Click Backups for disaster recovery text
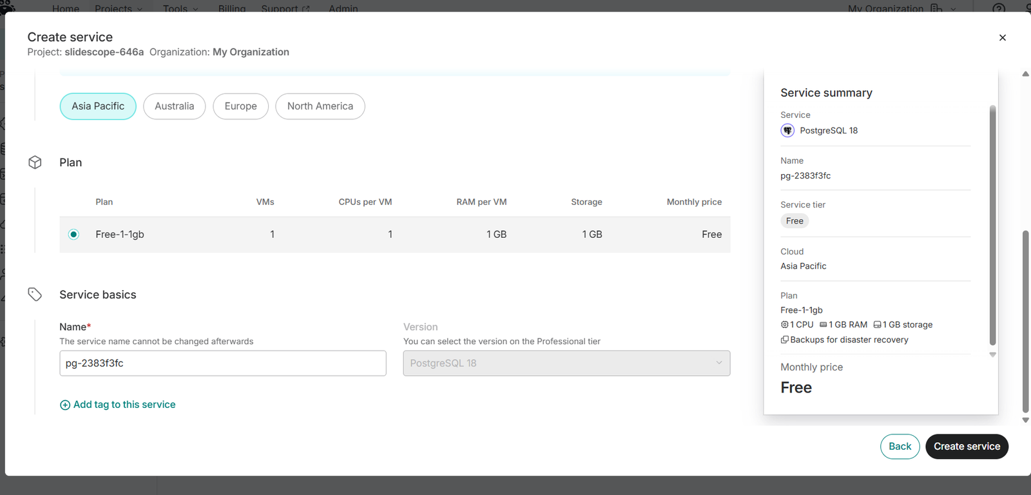Image resolution: width=1031 pixels, height=495 pixels. point(849,340)
